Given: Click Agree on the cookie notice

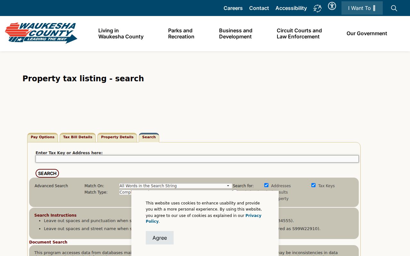Looking at the screenshot, I should tap(160, 238).
